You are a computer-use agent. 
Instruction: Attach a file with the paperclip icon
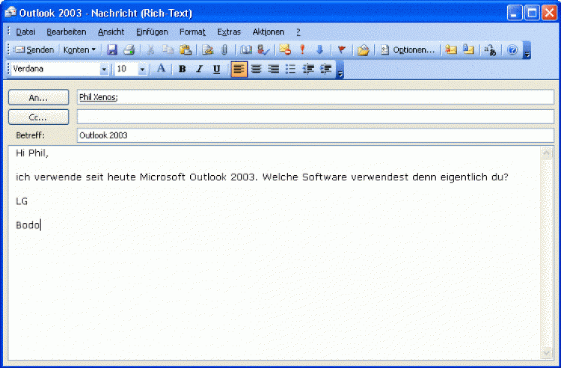click(x=223, y=50)
